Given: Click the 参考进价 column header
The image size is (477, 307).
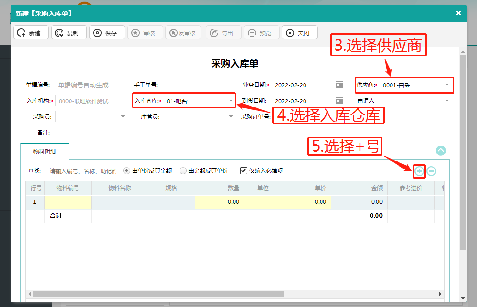Looking at the screenshot, I should (411, 188).
